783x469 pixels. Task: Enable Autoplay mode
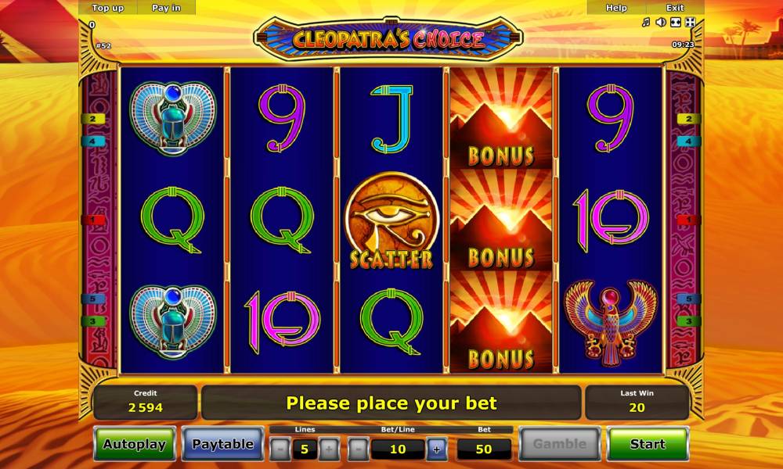click(x=135, y=443)
